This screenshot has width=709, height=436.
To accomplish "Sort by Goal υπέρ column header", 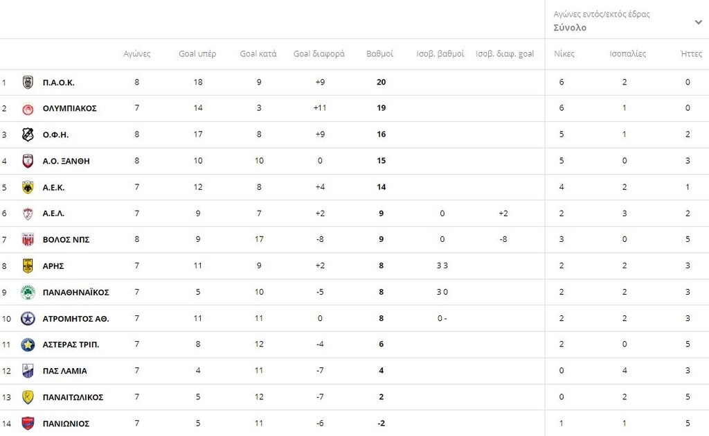I will (197, 54).
